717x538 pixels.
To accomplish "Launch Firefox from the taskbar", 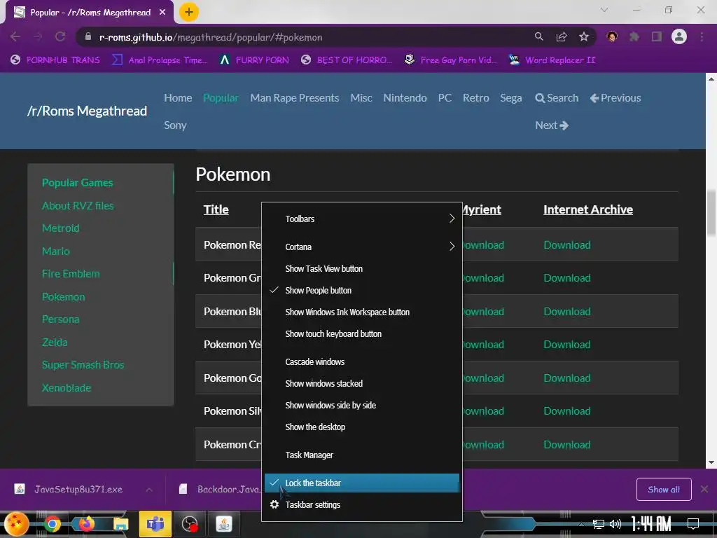I will click(x=86, y=524).
